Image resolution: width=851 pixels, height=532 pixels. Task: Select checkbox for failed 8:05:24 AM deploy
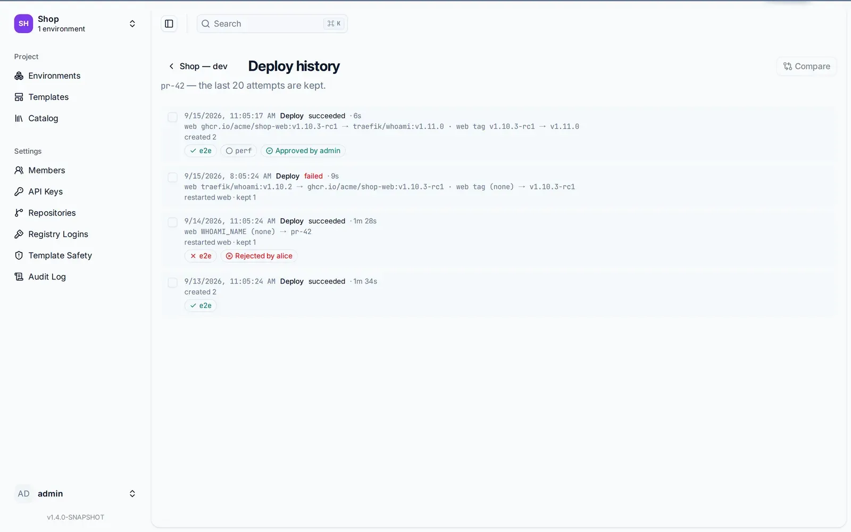173,177
